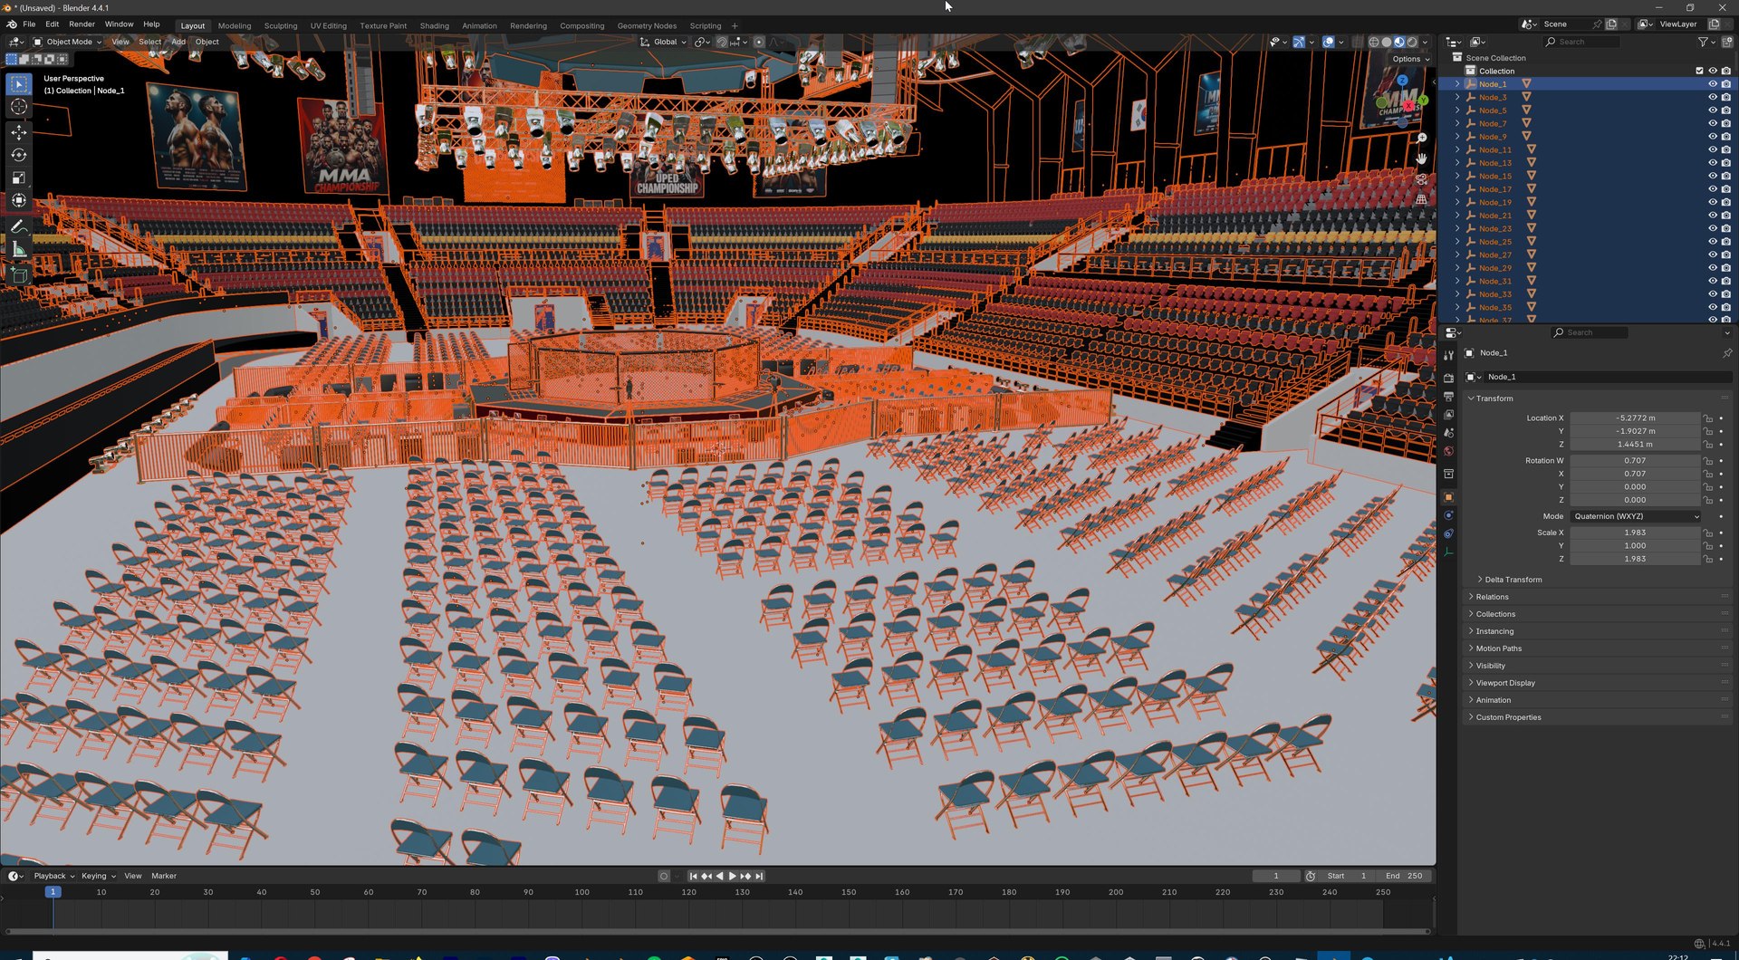Open the Object Mode dropdown
1739x960 pixels.
click(68, 42)
